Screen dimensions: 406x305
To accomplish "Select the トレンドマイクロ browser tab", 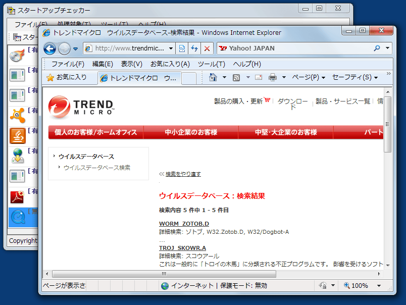I will 139,78.
